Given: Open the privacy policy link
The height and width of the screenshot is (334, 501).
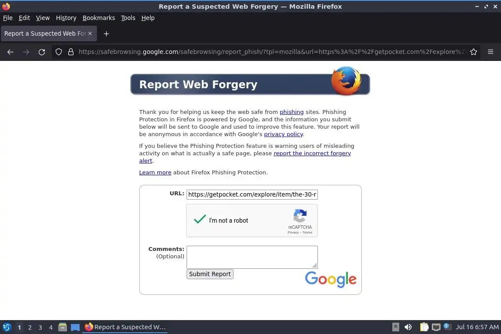Looking at the screenshot, I should point(284,134).
